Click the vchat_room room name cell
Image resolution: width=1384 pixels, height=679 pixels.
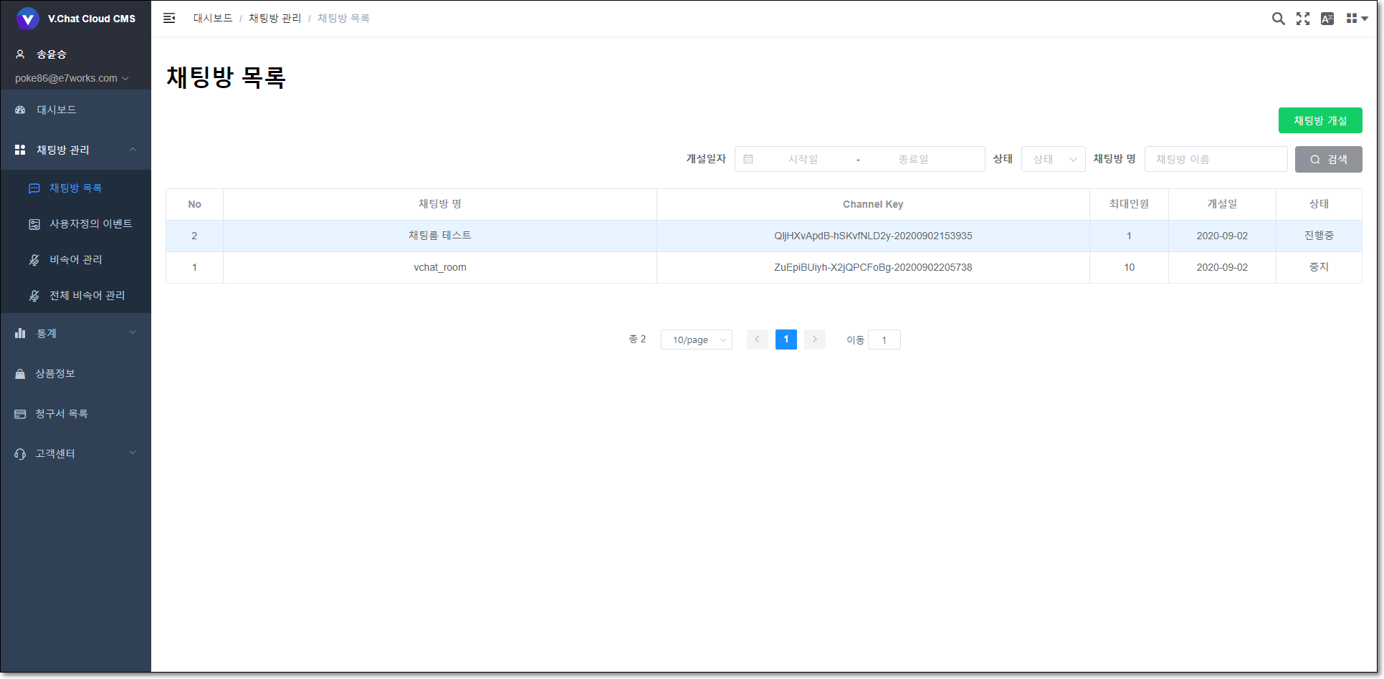tap(440, 267)
